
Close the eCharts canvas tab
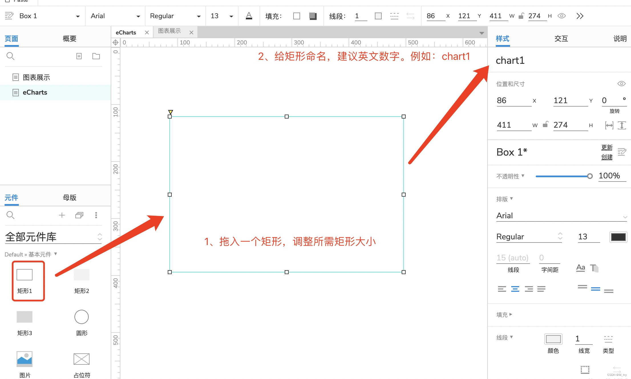pos(147,32)
